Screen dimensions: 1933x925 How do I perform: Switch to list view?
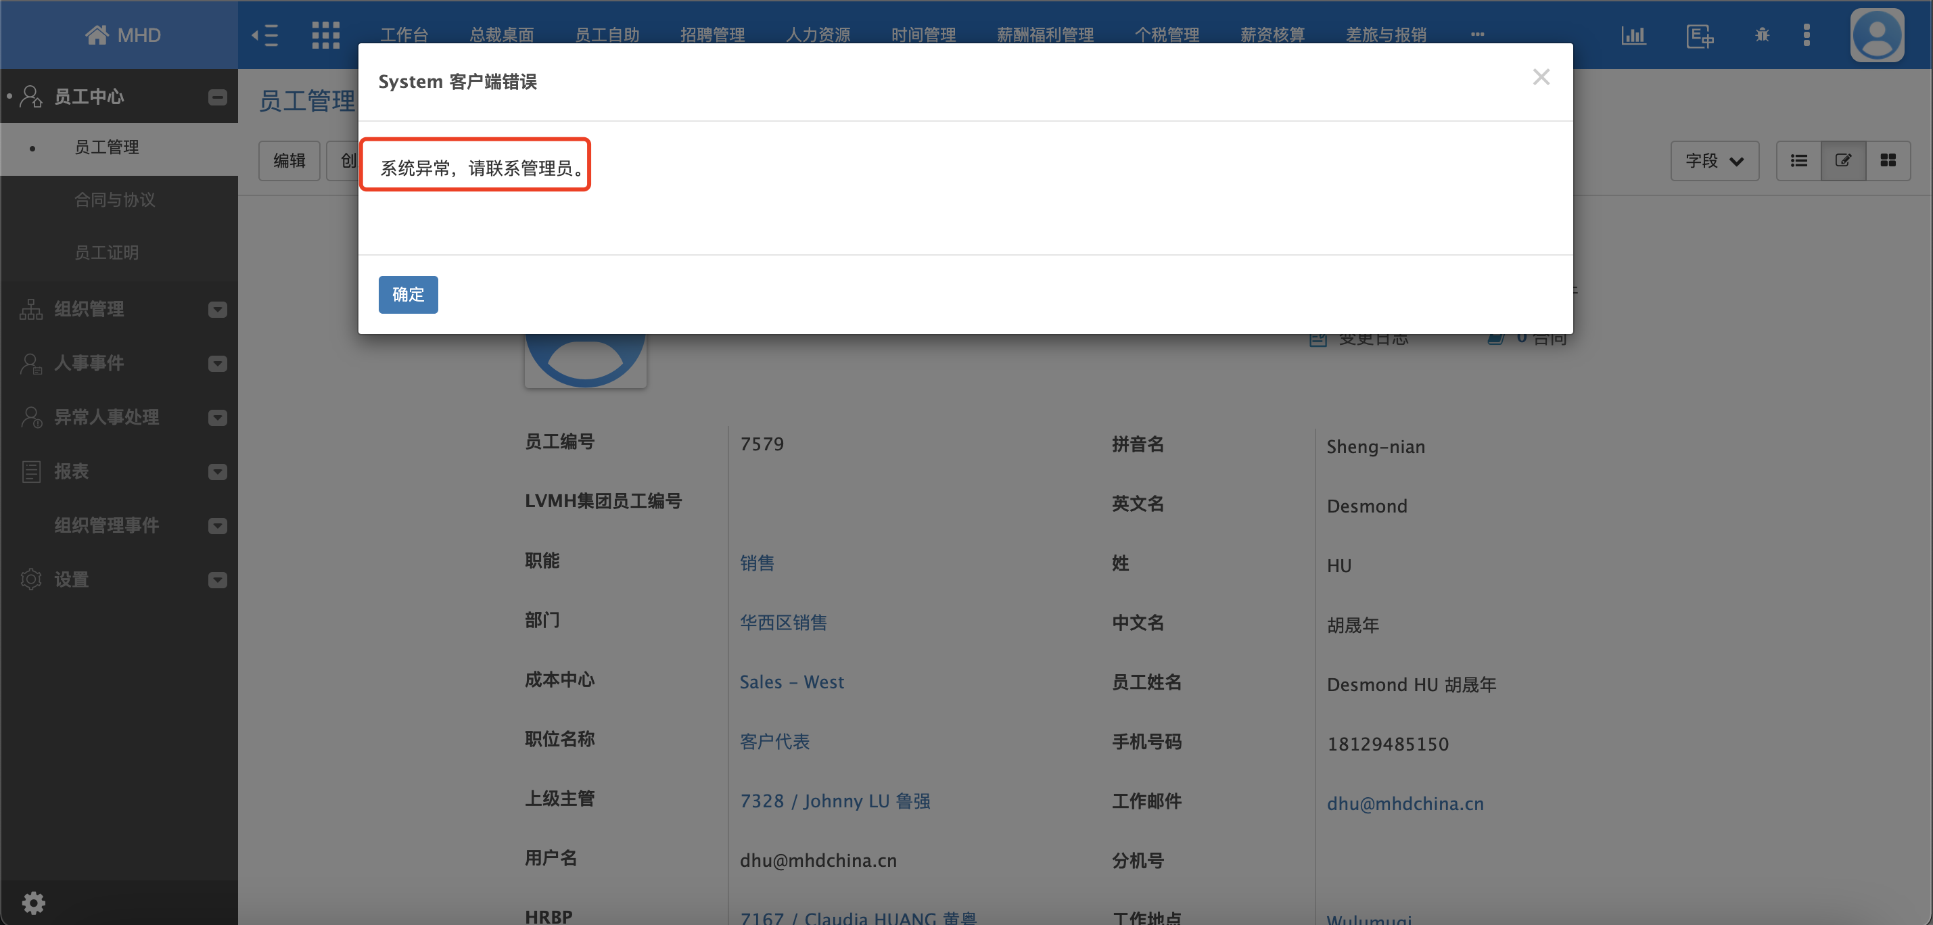pyautogui.click(x=1798, y=160)
